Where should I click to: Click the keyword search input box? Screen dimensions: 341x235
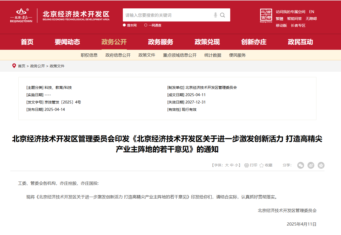click(x=165, y=15)
